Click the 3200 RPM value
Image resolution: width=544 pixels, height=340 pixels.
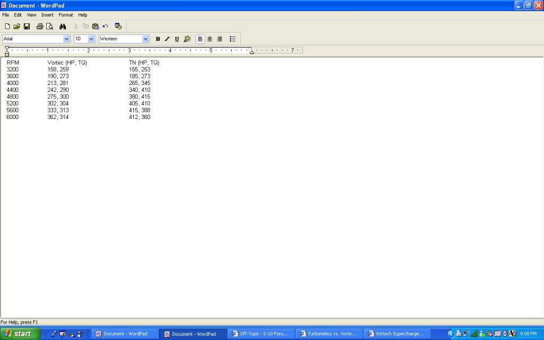pyautogui.click(x=13, y=70)
